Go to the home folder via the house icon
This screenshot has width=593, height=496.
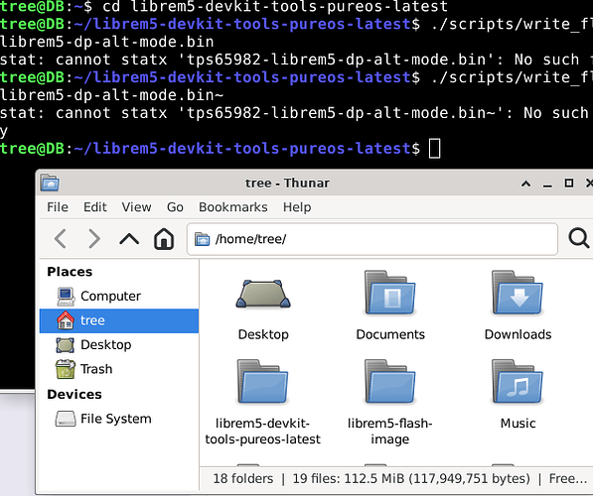point(164,239)
